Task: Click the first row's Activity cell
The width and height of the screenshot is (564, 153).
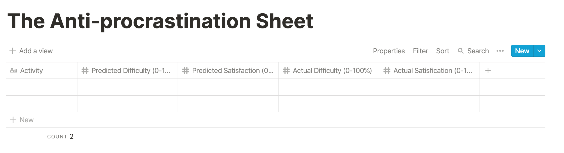Action: coord(42,87)
